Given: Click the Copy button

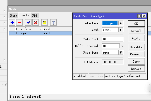Looking at the screenshot, I should pyautogui.click(x=136, y=61).
